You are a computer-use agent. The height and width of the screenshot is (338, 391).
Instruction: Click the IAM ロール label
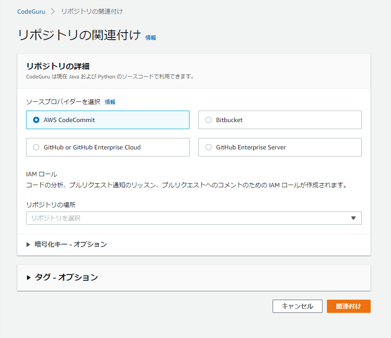pyautogui.click(x=42, y=174)
